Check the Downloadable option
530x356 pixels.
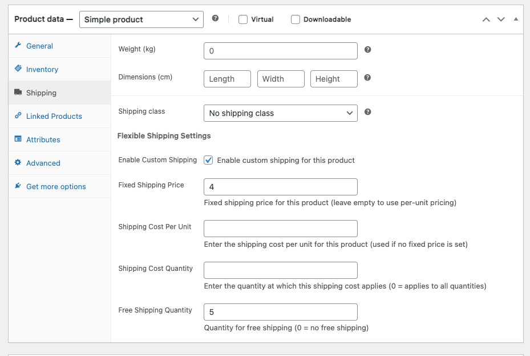point(296,19)
